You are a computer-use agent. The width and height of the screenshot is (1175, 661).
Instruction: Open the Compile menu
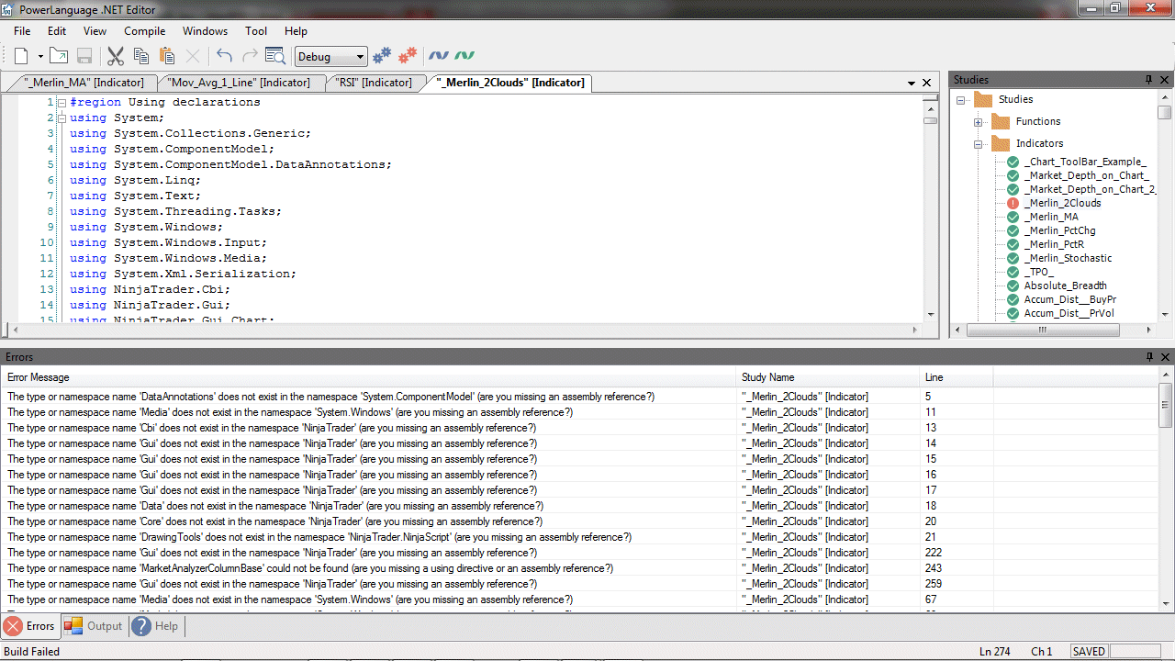pyautogui.click(x=145, y=31)
